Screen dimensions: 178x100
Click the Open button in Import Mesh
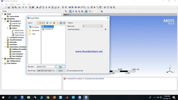[x=61, y=67]
